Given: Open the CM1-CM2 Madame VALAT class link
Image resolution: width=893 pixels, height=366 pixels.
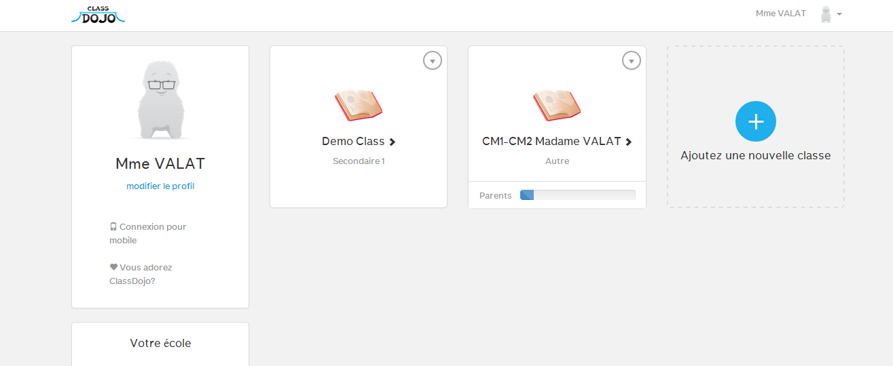Looking at the screenshot, I should (x=557, y=141).
